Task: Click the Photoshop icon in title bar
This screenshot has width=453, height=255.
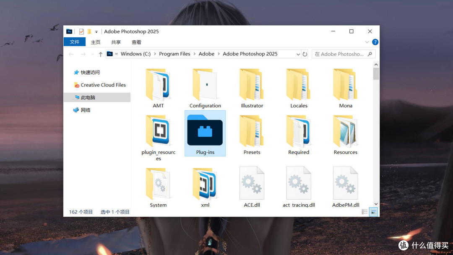Action: tap(69, 31)
